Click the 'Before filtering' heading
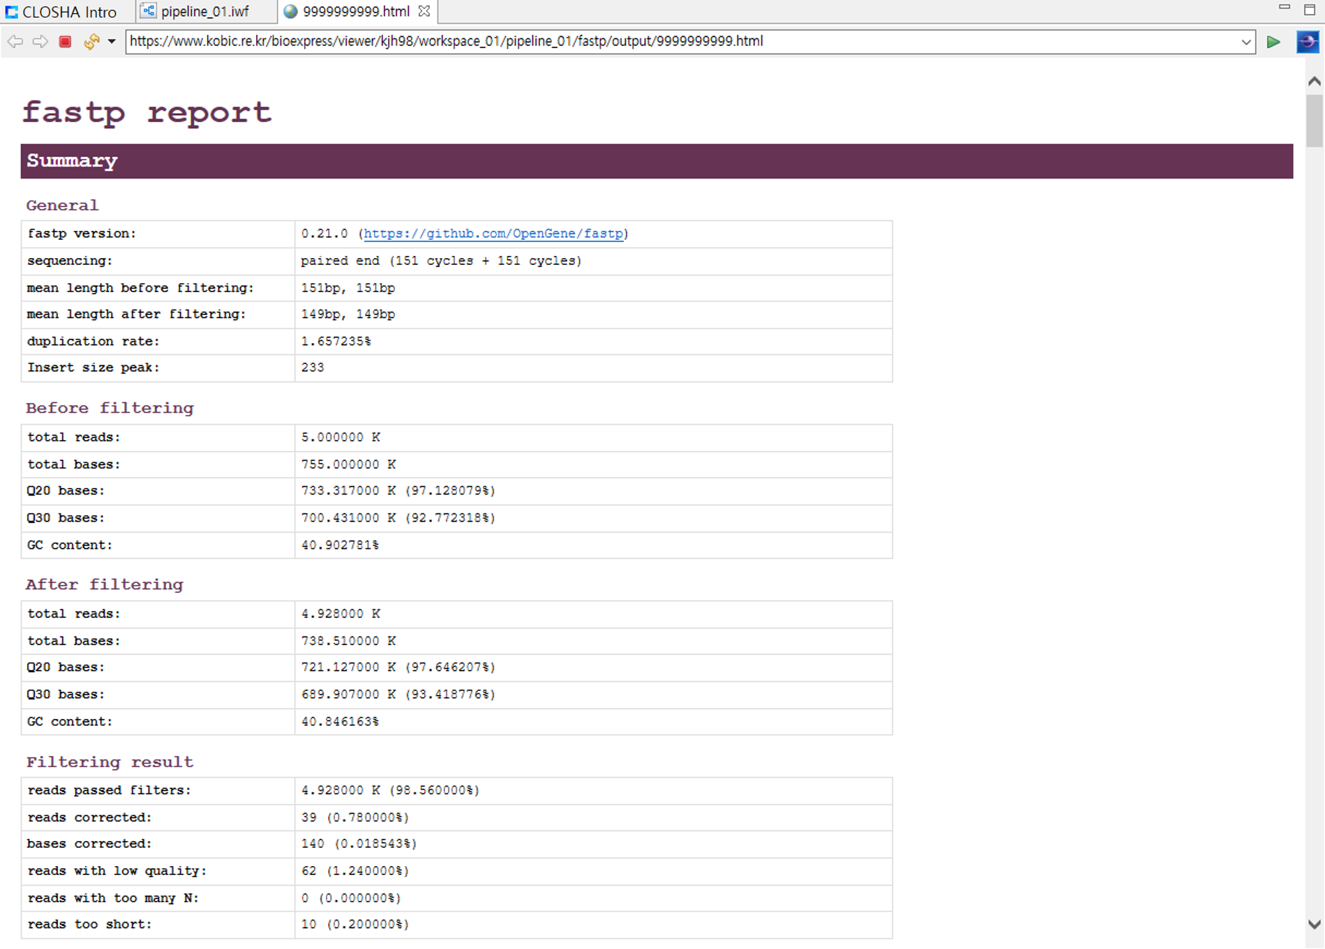The image size is (1325, 949). [x=110, y=408]
